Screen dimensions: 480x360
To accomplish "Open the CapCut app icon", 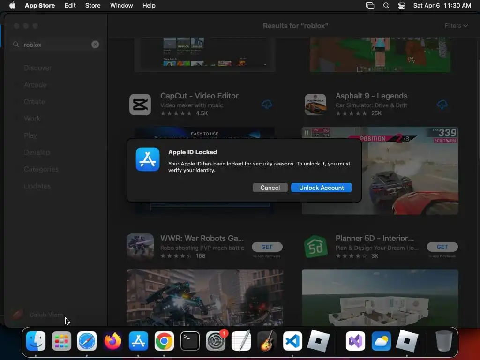I will [140, 105].
